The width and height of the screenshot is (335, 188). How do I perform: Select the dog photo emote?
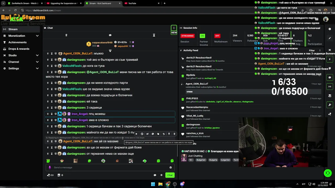click(76, 161)
